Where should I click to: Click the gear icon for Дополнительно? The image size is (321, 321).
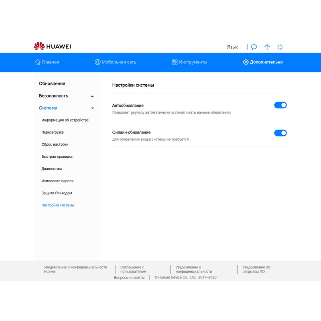point(246,62)
